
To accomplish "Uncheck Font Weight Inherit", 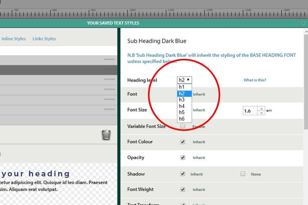I will coord(183,189).
